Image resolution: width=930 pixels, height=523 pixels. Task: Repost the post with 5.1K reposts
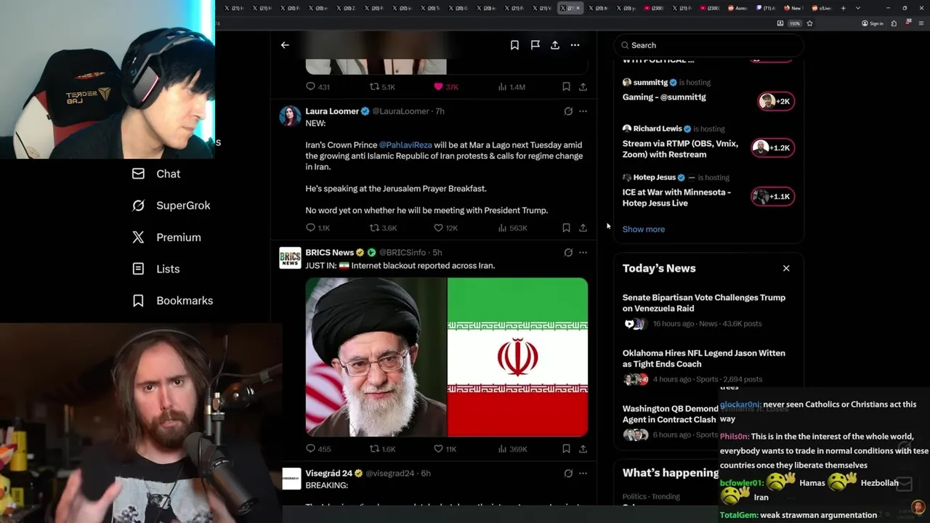pos(382,86)
